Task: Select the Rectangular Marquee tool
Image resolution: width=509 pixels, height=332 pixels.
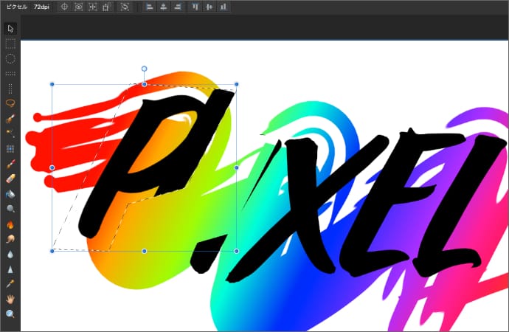Action: 10,44
